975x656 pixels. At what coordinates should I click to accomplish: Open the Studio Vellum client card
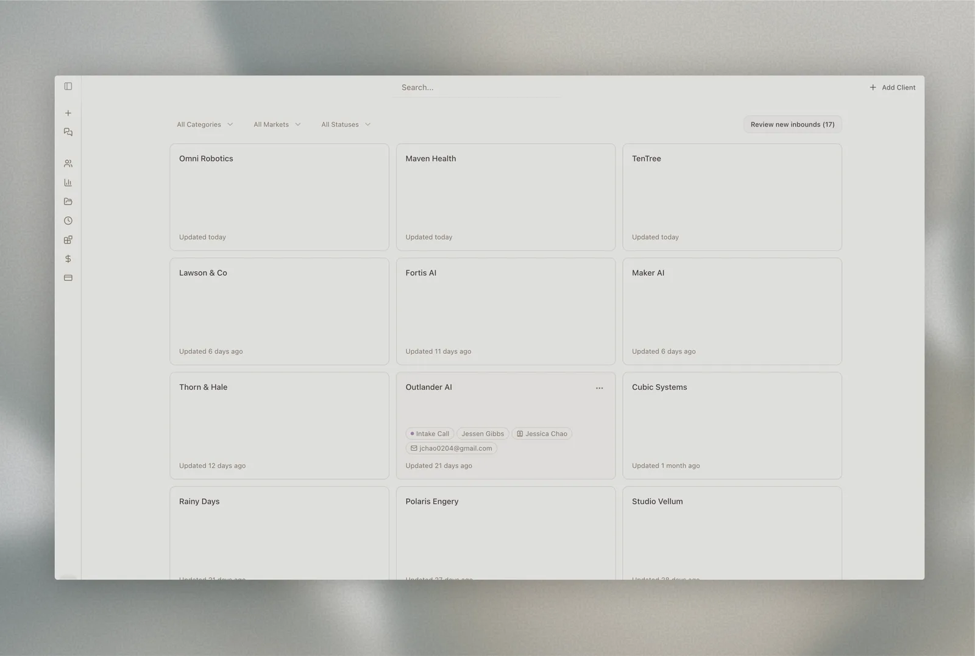(732, 533)
